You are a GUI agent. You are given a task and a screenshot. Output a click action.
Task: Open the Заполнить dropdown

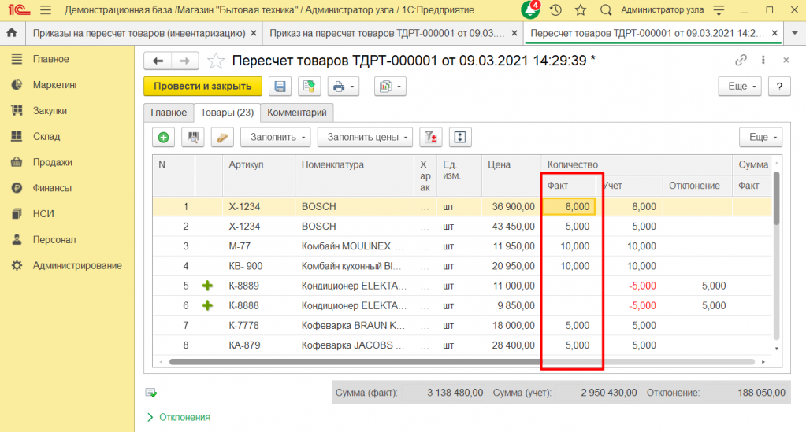coord(276,137)
